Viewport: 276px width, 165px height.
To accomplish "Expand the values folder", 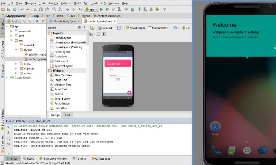I will click(16, 73).
